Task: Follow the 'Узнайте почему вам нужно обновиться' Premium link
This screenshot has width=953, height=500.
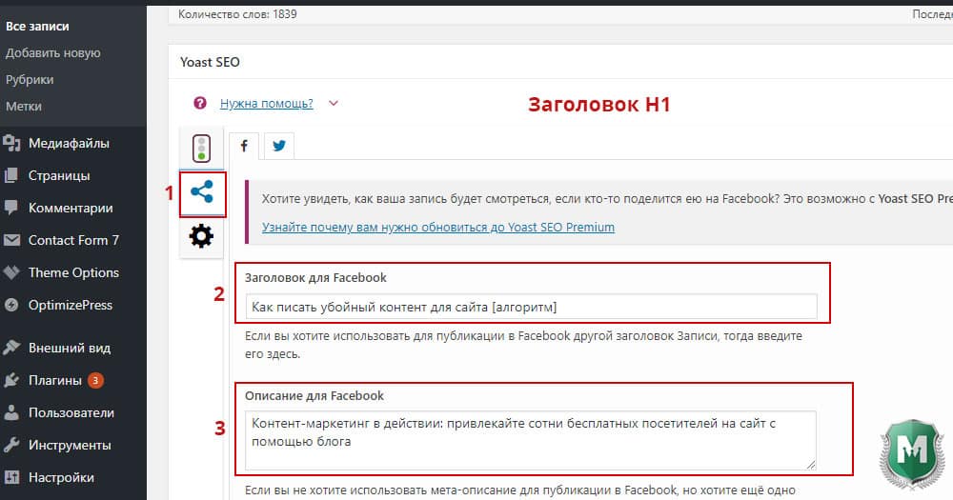Action: tap(438, 228)
